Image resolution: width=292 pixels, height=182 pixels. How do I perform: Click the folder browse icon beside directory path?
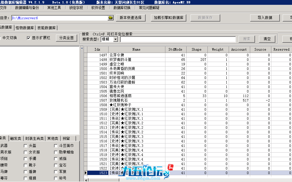[x=111, y=18]
